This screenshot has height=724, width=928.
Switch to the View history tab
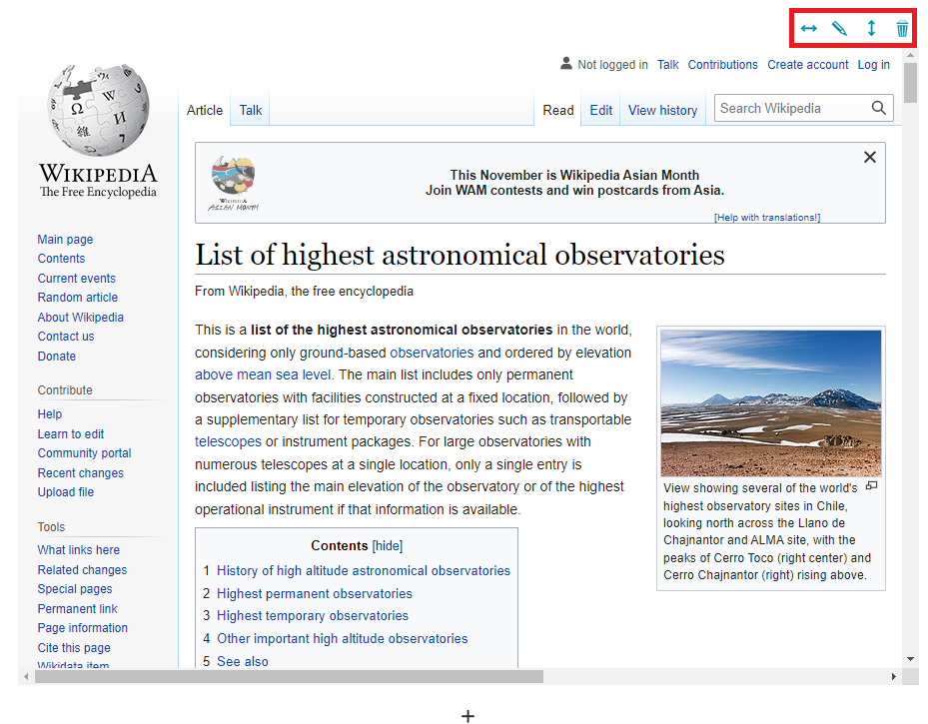click(x=662, y=110)
